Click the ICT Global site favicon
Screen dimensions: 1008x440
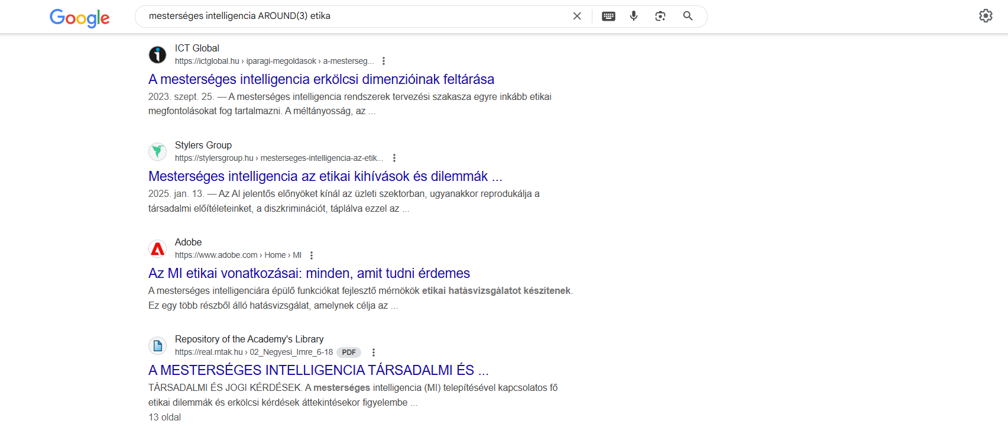157,54
